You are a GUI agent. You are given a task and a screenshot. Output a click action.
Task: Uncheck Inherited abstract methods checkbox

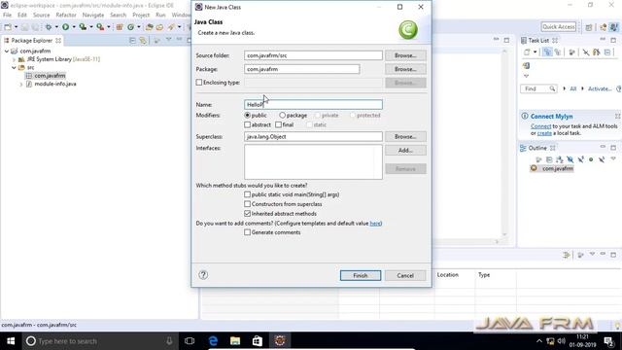(x=247, y=214)
